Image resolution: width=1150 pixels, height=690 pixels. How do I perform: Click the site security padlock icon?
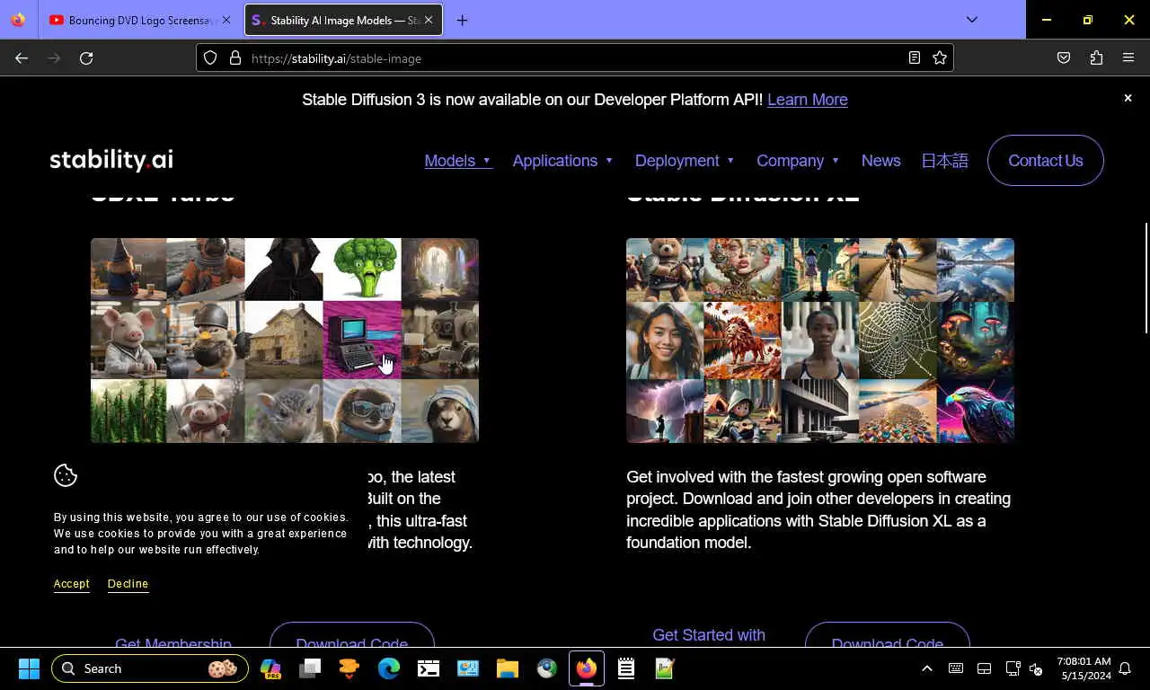pyautogui.click(x=235, y=57)
